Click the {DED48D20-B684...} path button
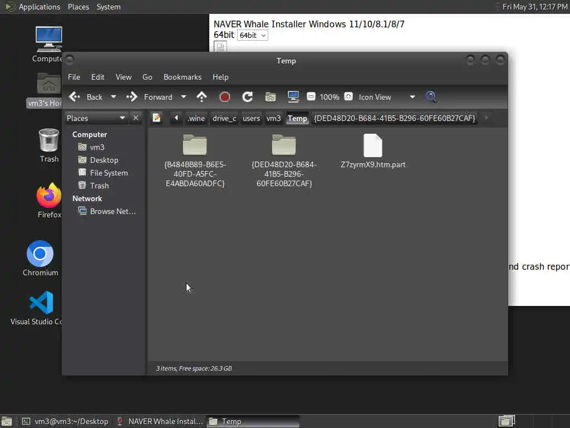The height and width of the screenshot is (428, 570). (x=395, y=118)
